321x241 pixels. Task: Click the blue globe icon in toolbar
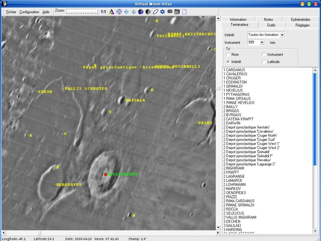tap(141, 12)
